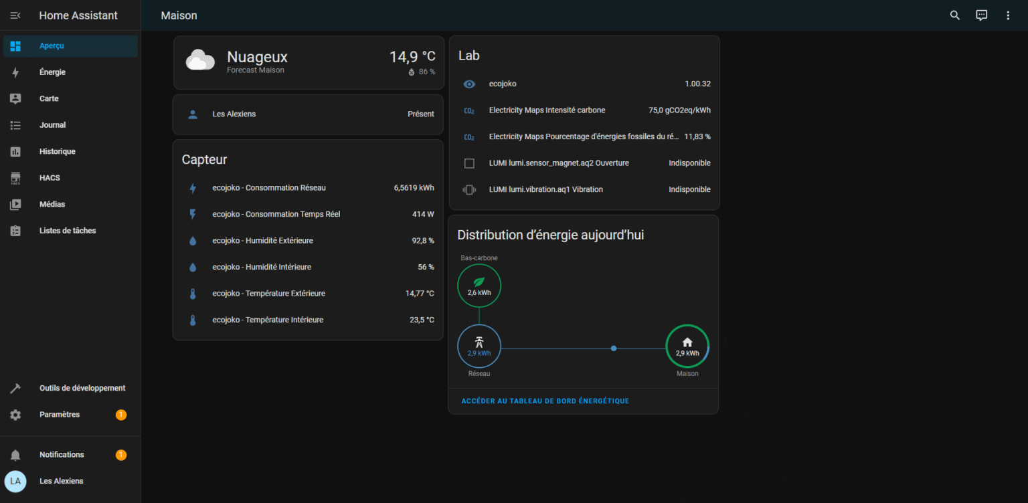1028x503 pixels.
Task: Click the Notifications bell icon
Action: coord(15,455)
